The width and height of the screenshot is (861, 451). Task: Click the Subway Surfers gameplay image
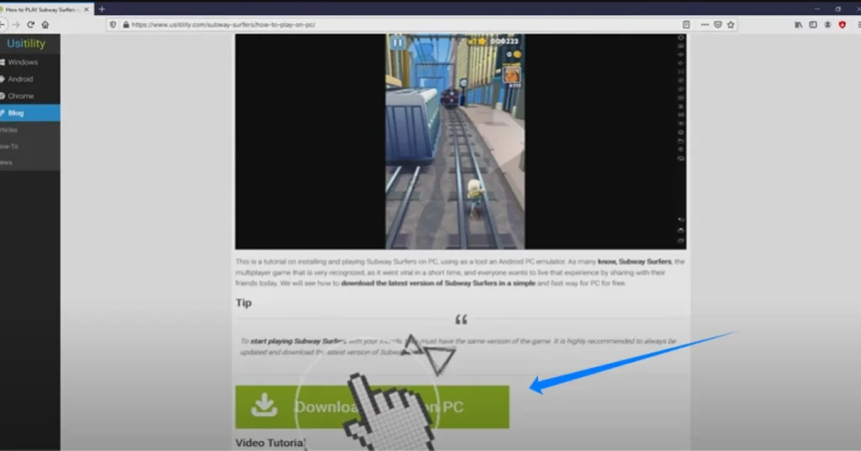click(461, 141)
